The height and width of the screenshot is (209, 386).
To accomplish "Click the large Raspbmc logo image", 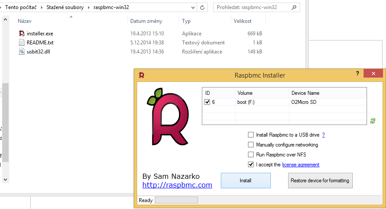I will (168, 116).
